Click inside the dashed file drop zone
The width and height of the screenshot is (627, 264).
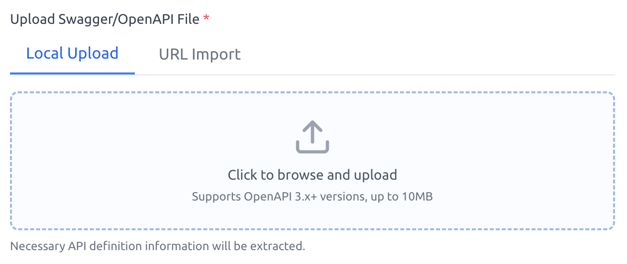click(313, 161)
